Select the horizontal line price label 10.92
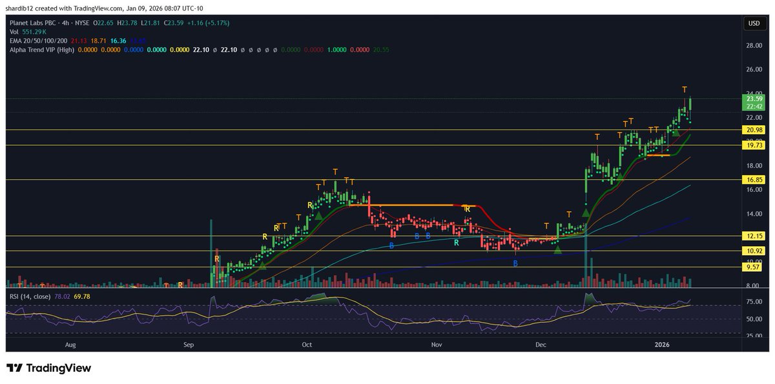 click(x=754, y=251)
